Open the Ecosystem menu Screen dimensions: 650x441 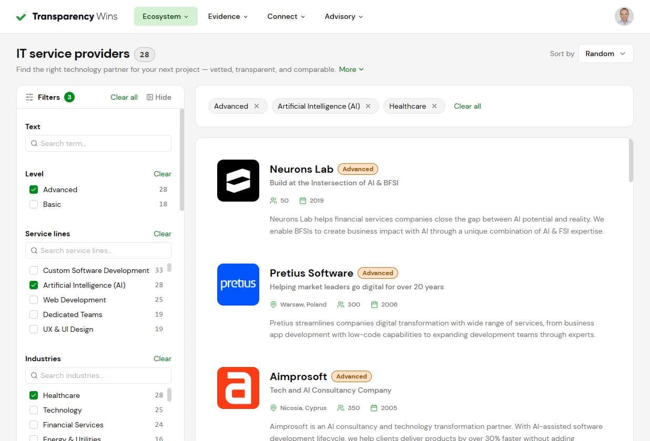(x=166, y=16)
